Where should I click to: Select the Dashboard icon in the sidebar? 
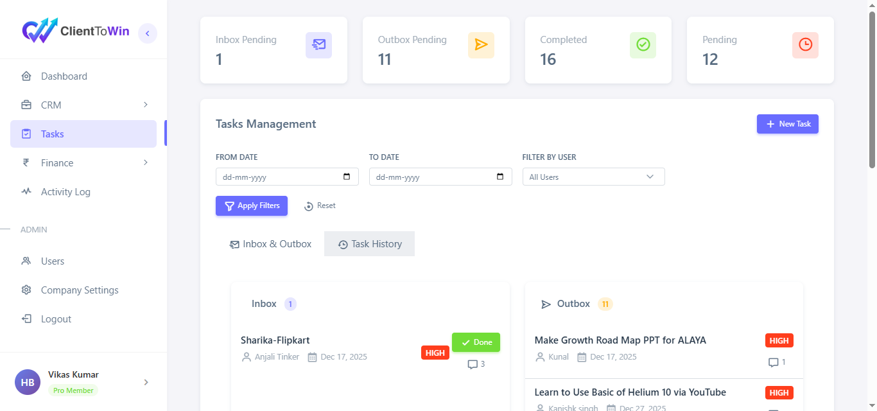(26, 76)
